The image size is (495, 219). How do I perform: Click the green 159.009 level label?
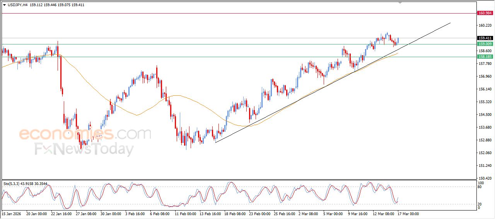point(485,44)
